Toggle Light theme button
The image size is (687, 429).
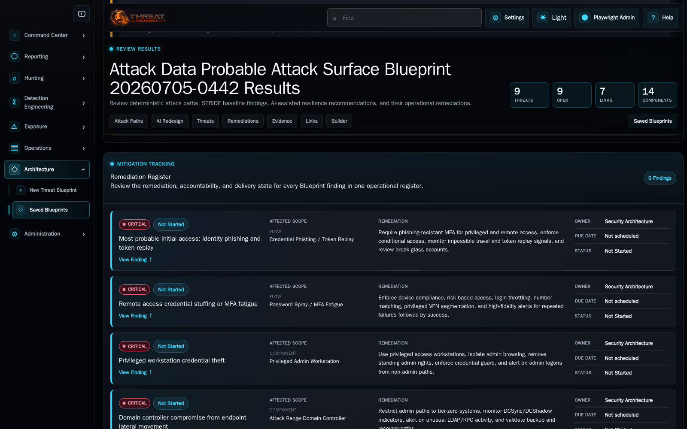pos(552,18)
